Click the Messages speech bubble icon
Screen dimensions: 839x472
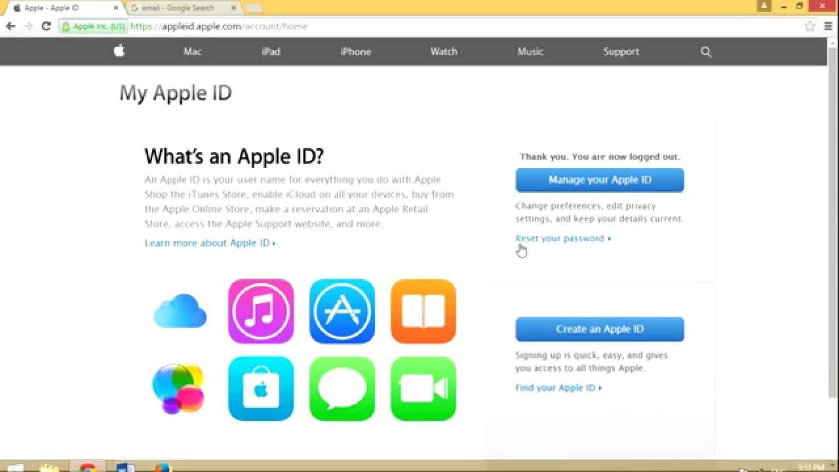pos(342,389)
